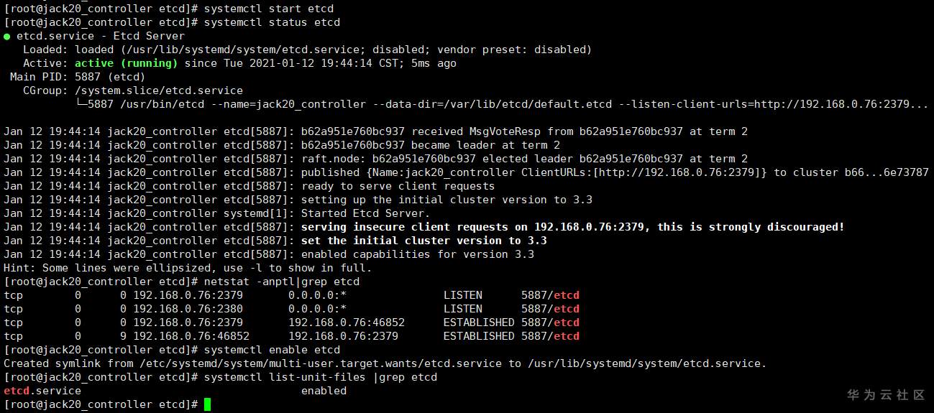Screen dimensions: 934x413
Task: Select the green "active (running)" status text
Action: pyautogui.click(x=126, y=63)
